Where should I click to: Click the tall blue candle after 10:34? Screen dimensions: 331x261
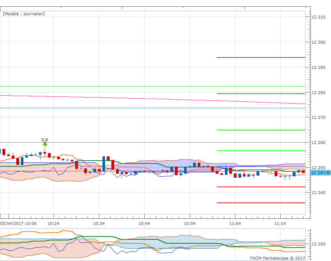coord(104,164)
